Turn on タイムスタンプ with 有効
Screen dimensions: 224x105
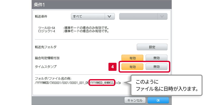(132, 67)
